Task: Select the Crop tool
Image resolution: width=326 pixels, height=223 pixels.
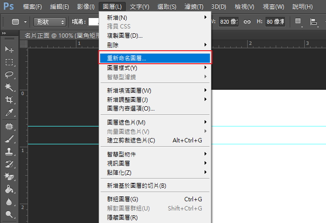Action: click(x=9, y=99)
